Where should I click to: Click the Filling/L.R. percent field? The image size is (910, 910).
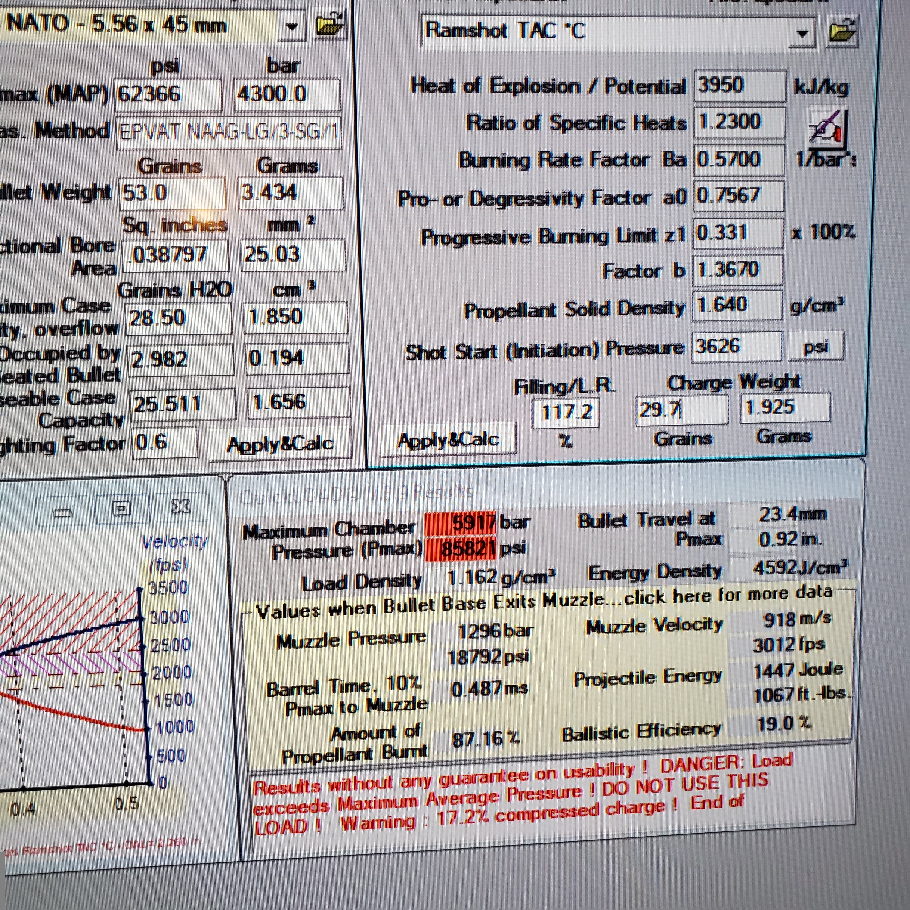[x=565, y=413]
